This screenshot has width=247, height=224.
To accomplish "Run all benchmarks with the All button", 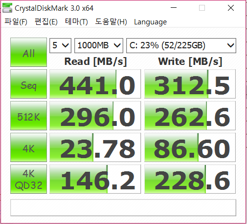I will pyautogui.click(x=28, y=52).
